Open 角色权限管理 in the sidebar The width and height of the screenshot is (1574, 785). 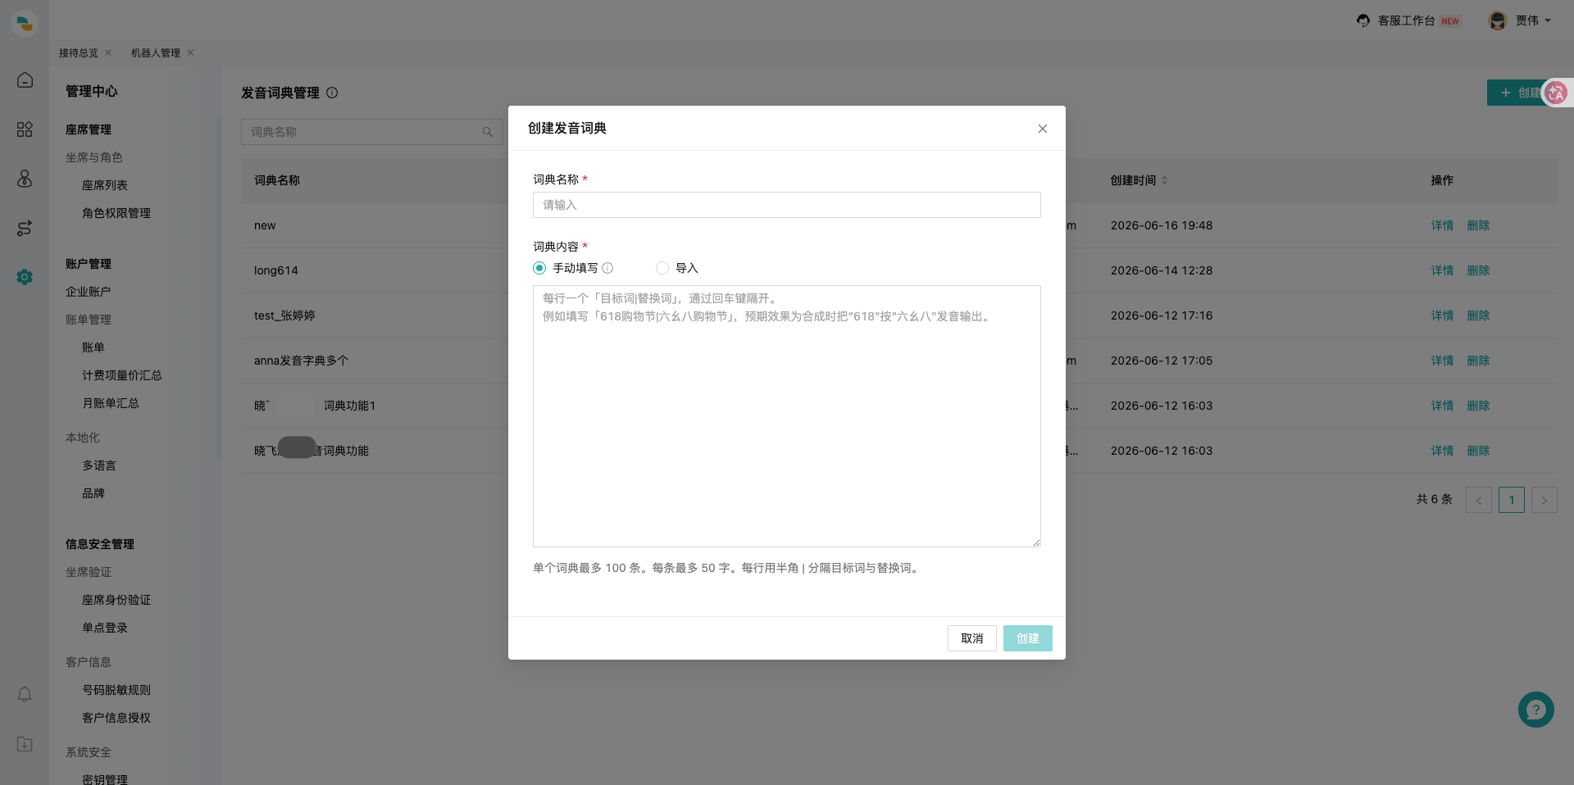click(x=116, y=213)
